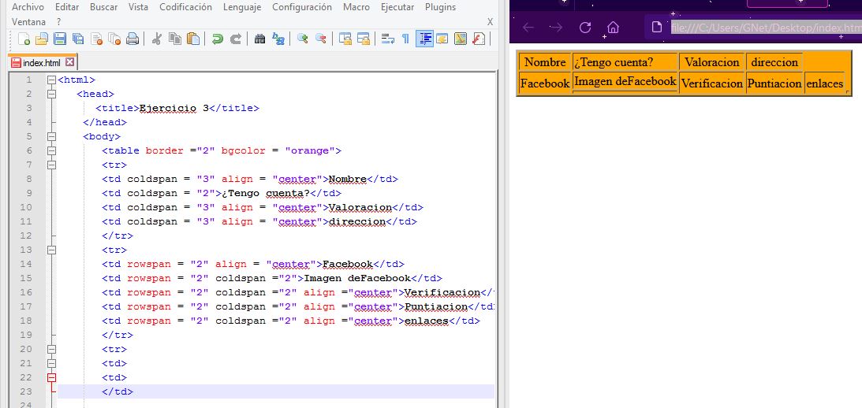Collapse the html tag fold on line 1
Viewport: 862px width, 408px height.
[52, 80]
